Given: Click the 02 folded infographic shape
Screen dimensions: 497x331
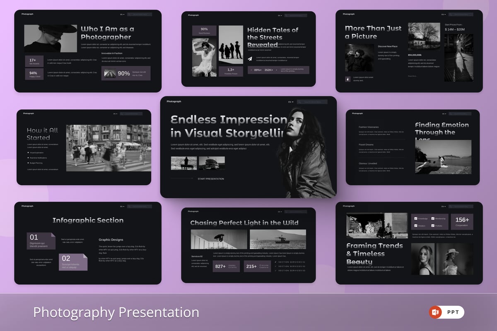Looking at the screenshot, I should click(x=73, y=262).
